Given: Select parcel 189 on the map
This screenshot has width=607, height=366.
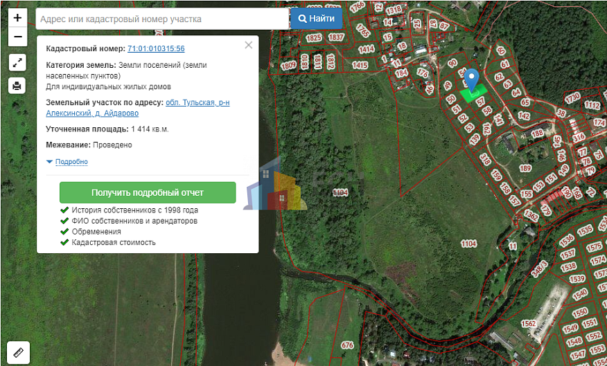Looking at the screenshot, I should (x=525, y=168).
